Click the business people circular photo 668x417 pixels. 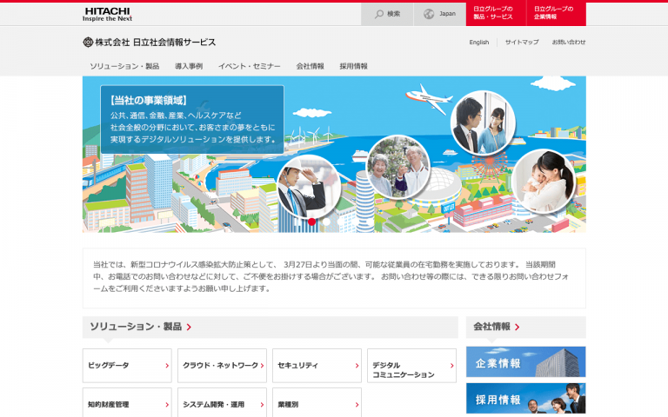483,122
